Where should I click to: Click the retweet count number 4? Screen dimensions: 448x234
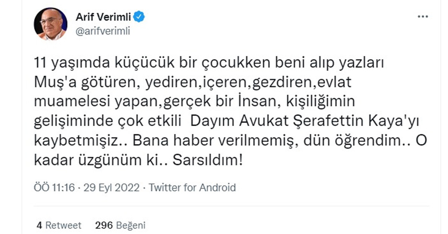coord(39,225)
